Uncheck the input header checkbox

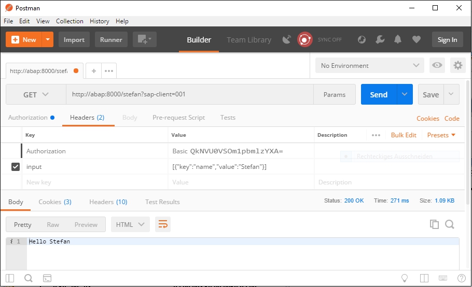(x=16, y=166)
